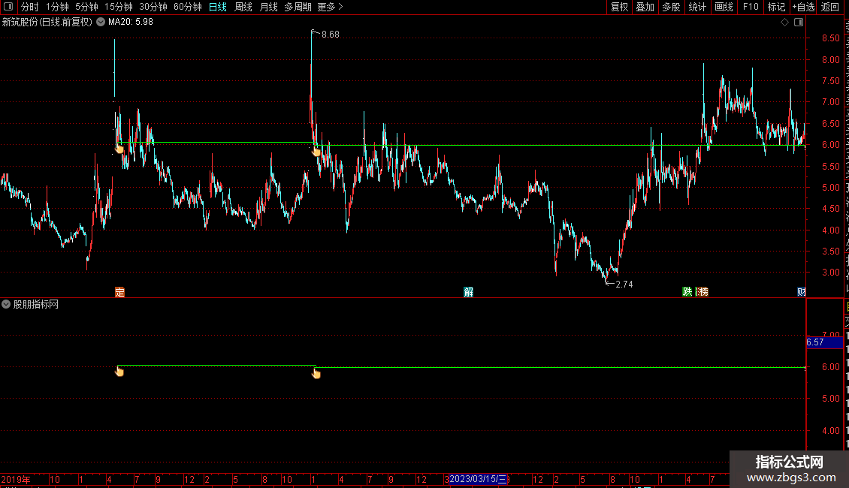Click the cyan 解 event marker
The height and width of the screenshot is (488, 849).
468,292
